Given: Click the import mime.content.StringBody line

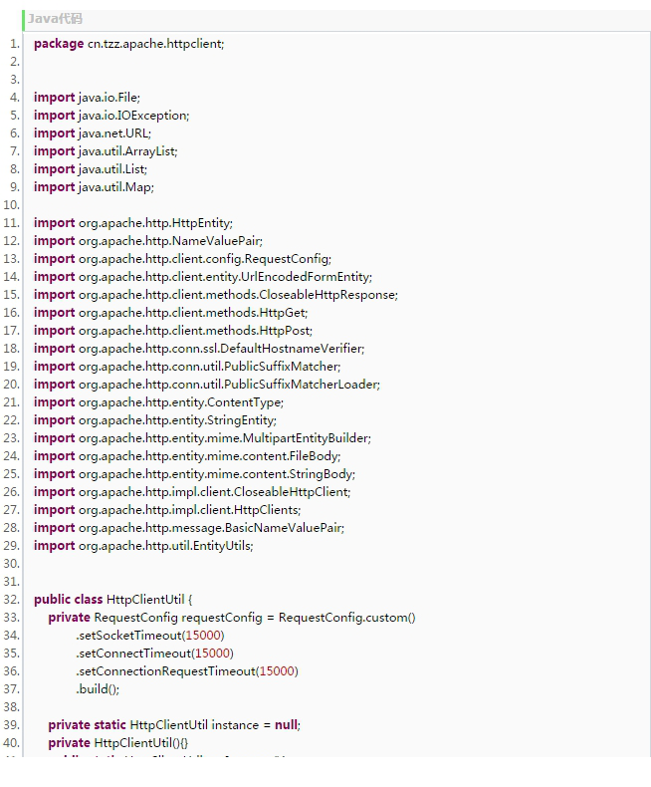Looking at the screenshot, I should [194, 474].
